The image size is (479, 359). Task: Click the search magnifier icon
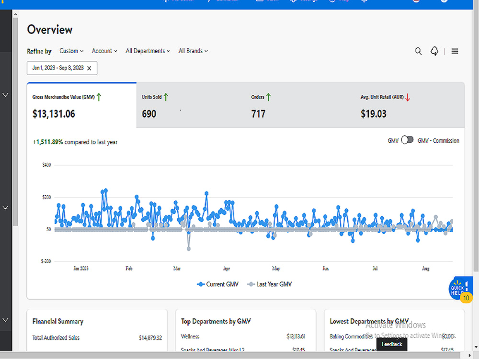(418, 51)
